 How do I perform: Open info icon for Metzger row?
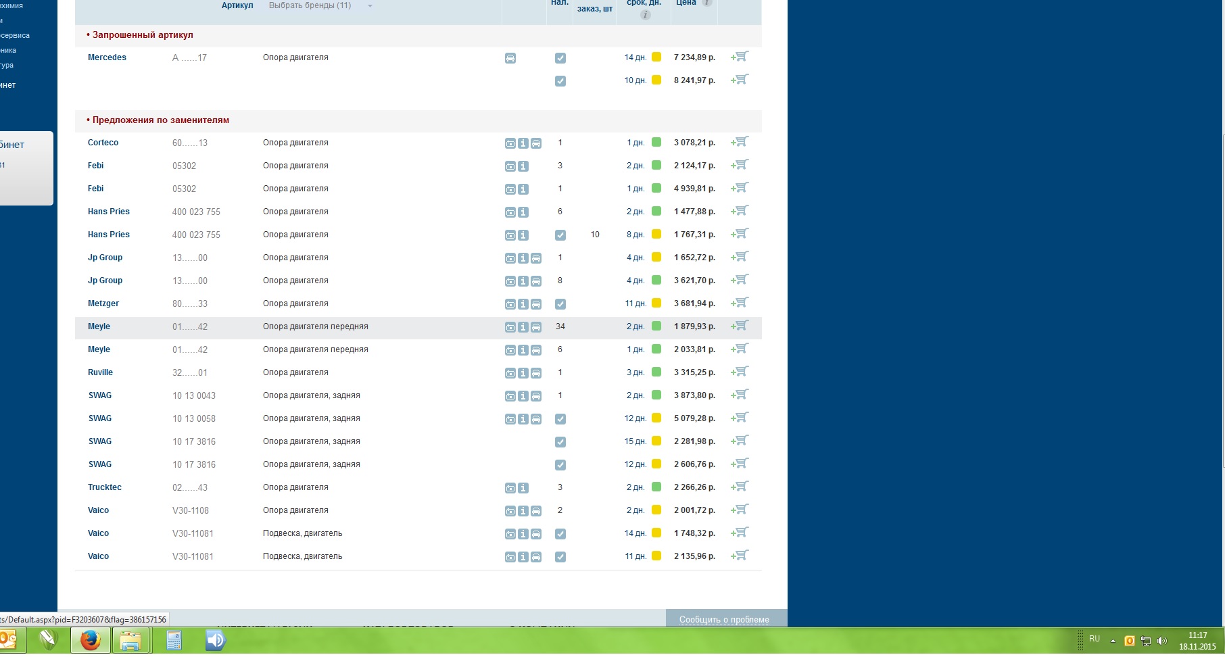click(523, 304)
